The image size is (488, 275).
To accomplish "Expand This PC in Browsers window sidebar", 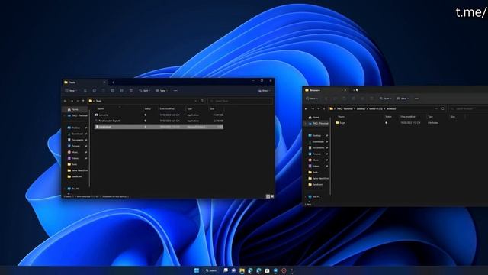I will click(x=306, y=197).
